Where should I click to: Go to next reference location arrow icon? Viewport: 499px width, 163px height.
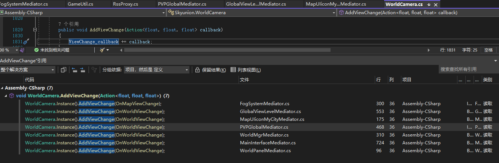tap(83, 70)
